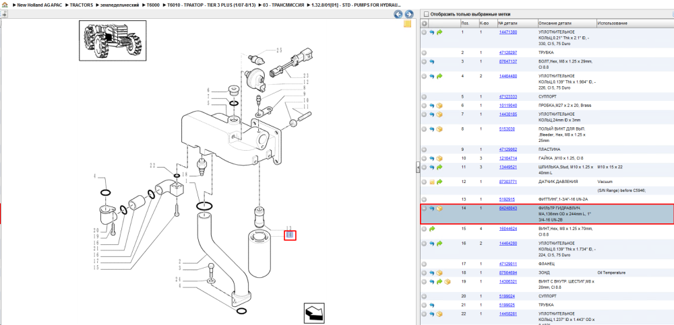Click the 'Использование' column header

(635, 23)
